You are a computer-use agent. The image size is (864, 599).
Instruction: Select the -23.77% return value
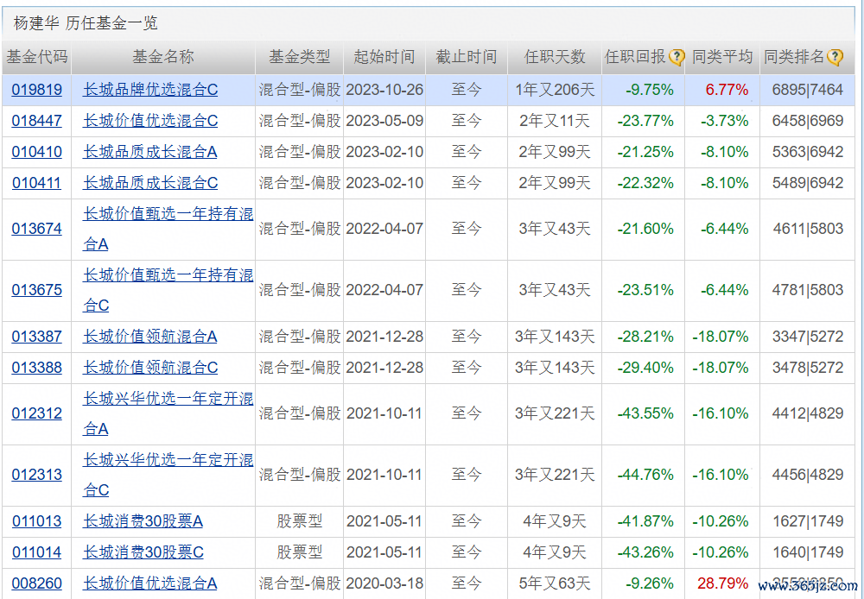(x=645, y=121)
